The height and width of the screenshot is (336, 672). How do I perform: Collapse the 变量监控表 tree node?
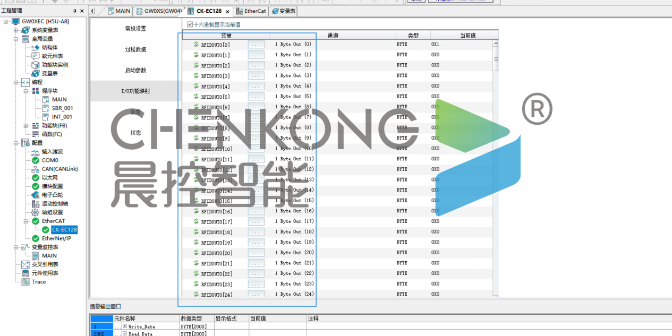point(16,247)
